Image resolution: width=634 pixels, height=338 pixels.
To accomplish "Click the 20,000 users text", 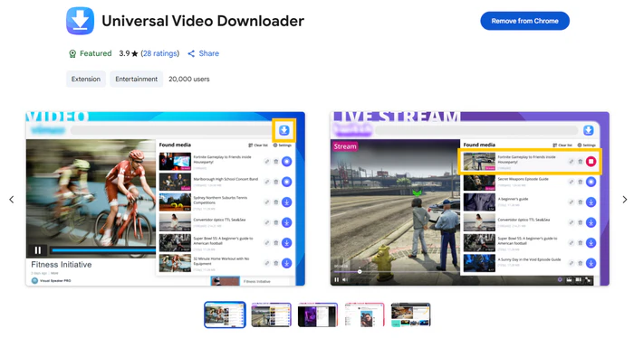I will pyautogui.click(x=188, y=79).
